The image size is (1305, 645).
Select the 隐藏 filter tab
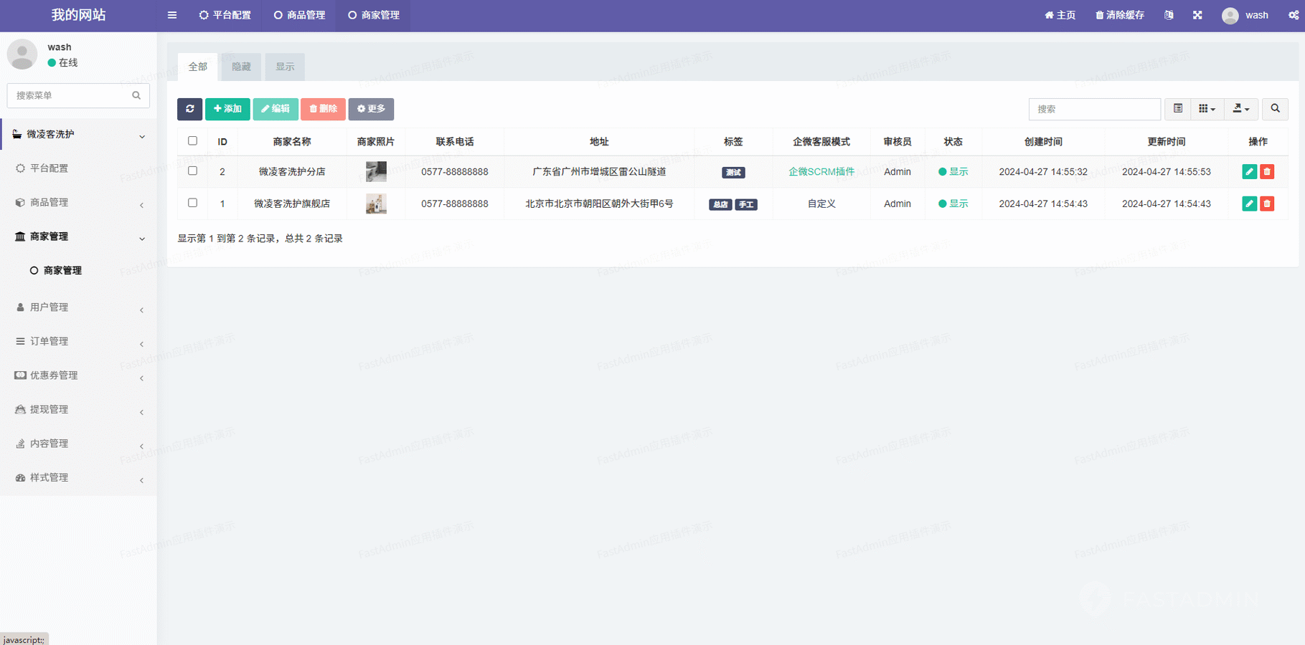241,67
